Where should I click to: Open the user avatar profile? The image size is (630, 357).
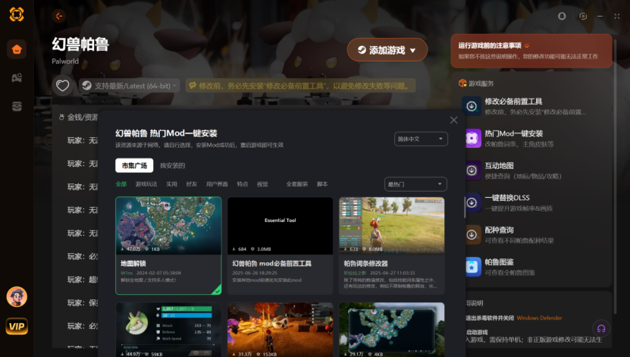coord(17,297)
